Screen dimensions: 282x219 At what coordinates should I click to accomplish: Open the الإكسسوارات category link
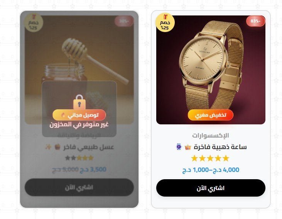211,135
